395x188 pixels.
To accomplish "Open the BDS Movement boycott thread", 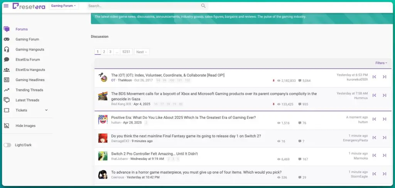I will tap(214, 96).
